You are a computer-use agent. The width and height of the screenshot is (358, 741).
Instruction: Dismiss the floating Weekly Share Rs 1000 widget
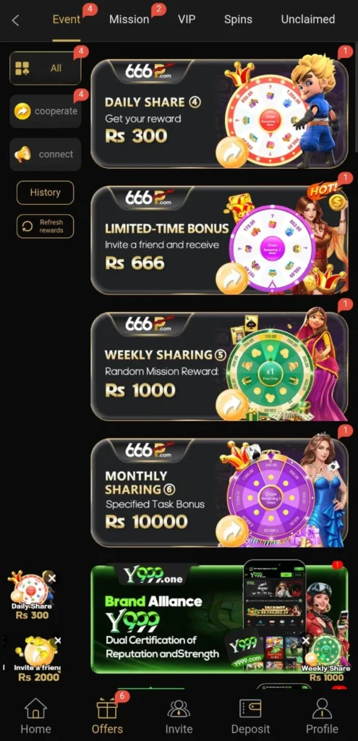(306, 641)
